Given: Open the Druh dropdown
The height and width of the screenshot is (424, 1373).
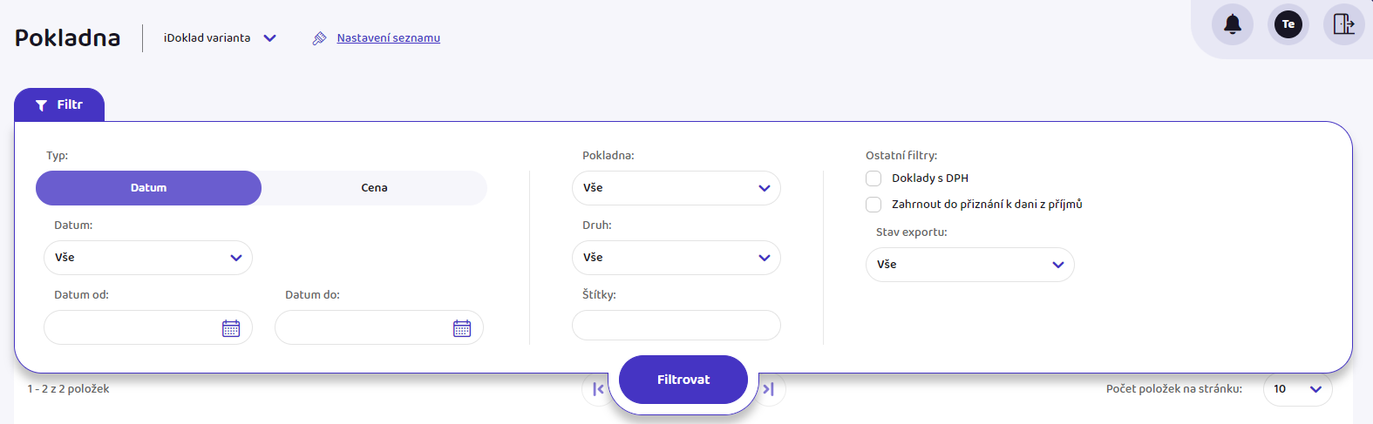Looking at the screenshot, I should 676,258.
